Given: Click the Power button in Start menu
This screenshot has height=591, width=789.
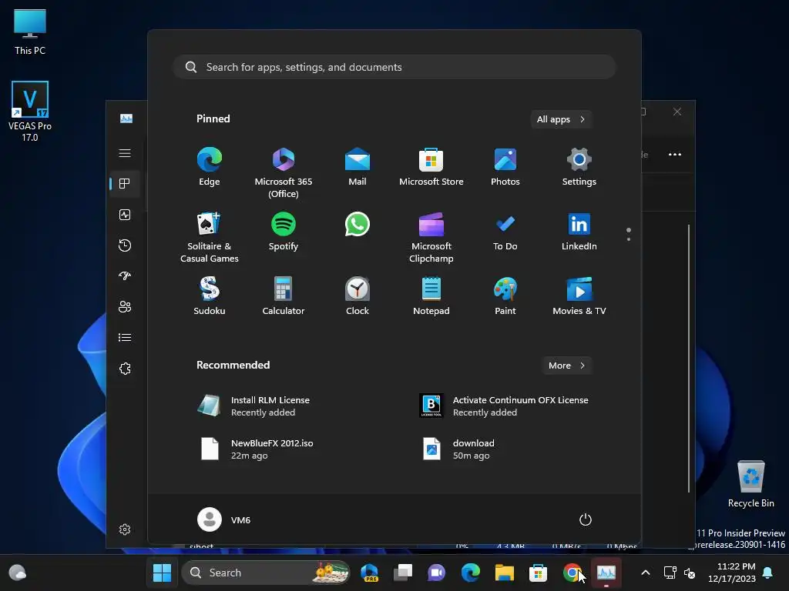Looking at the screenshot, I should tap(586, 519).
